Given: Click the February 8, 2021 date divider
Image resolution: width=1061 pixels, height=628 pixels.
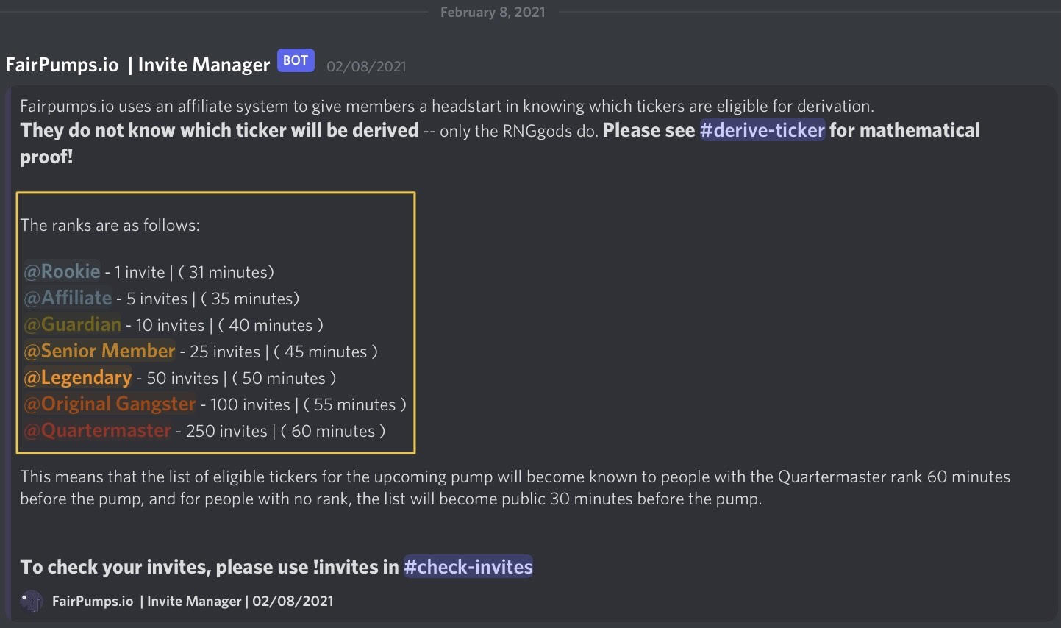Looking at the screenshot, I should (493, 12).
